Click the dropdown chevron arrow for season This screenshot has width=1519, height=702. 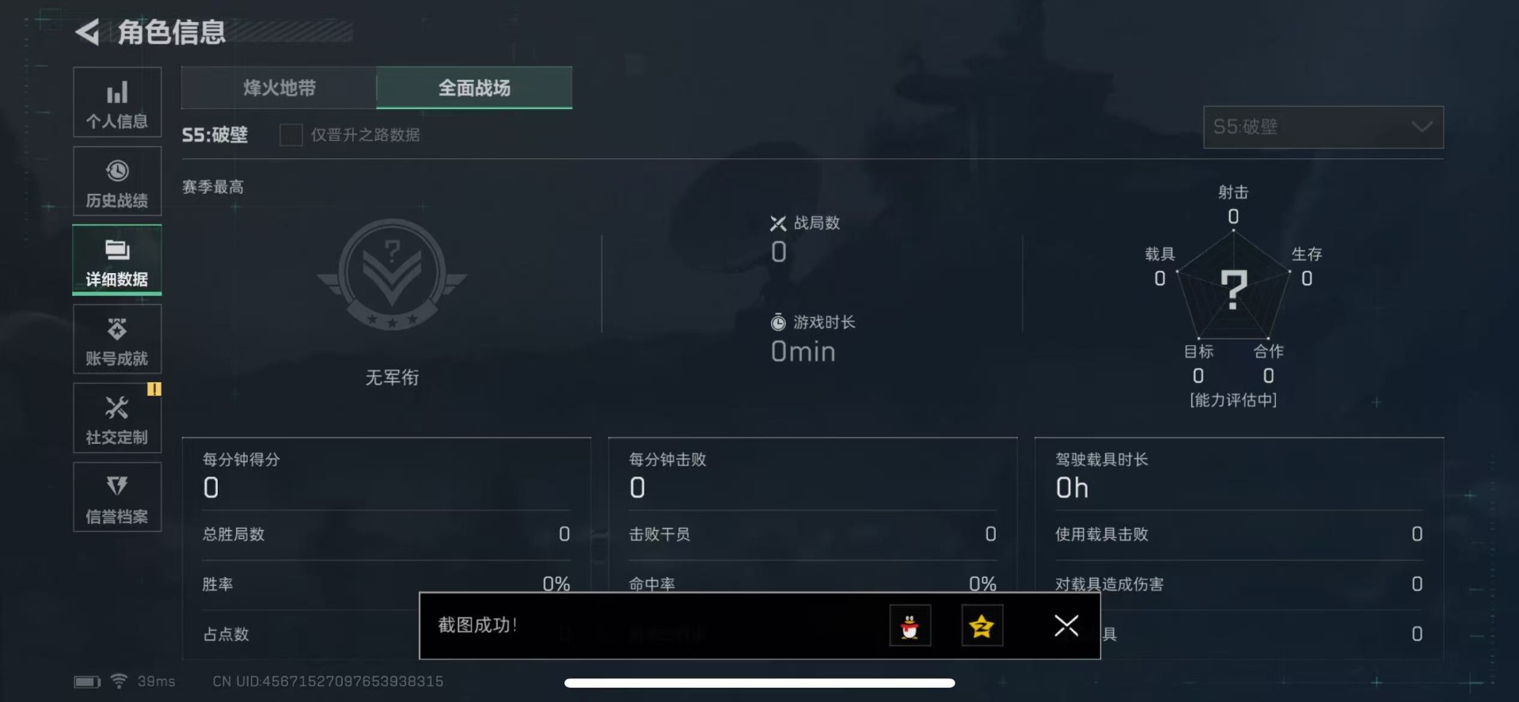click(1422, 127)
